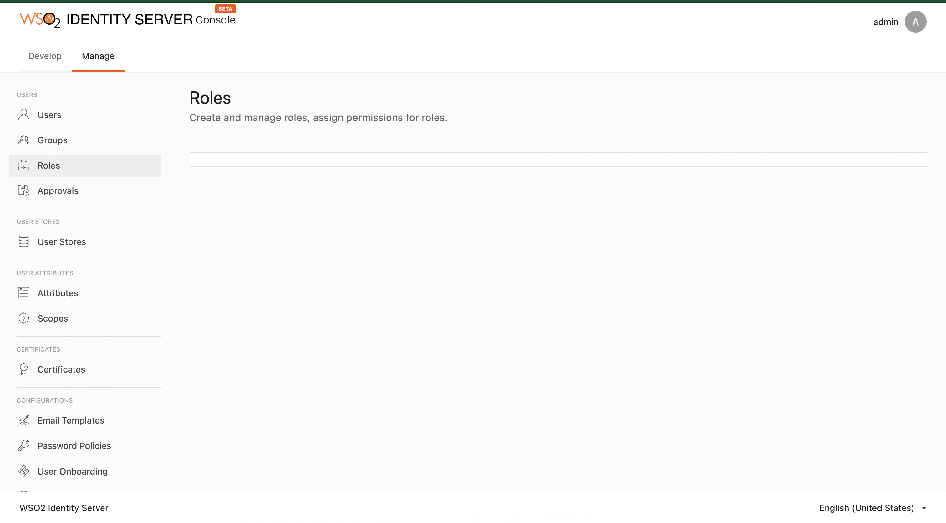Open User Onboarding via its icon
This screenshot has width=946, height=523.
[23, 471]
